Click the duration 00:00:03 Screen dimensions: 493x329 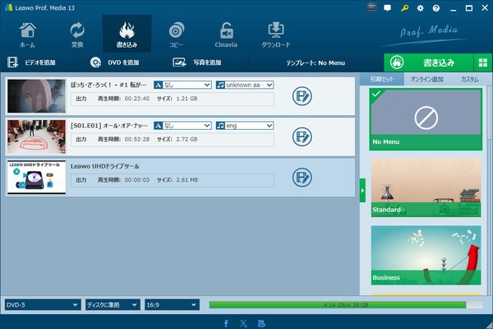137,180
